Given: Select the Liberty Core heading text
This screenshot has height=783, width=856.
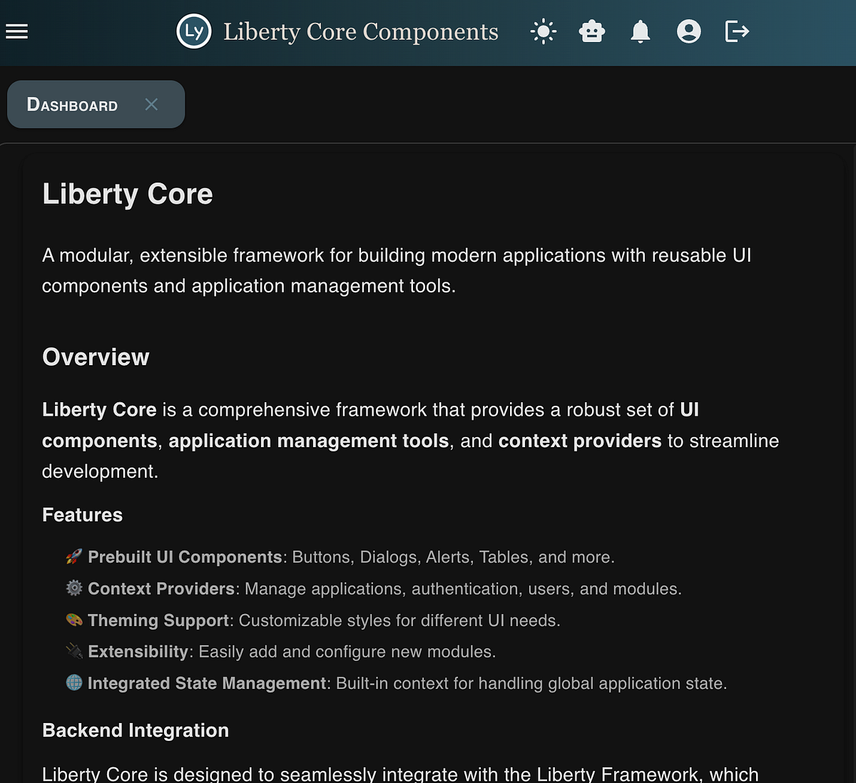Looking at the screenshot, I should pyautogui.click(x=127, y=193).
